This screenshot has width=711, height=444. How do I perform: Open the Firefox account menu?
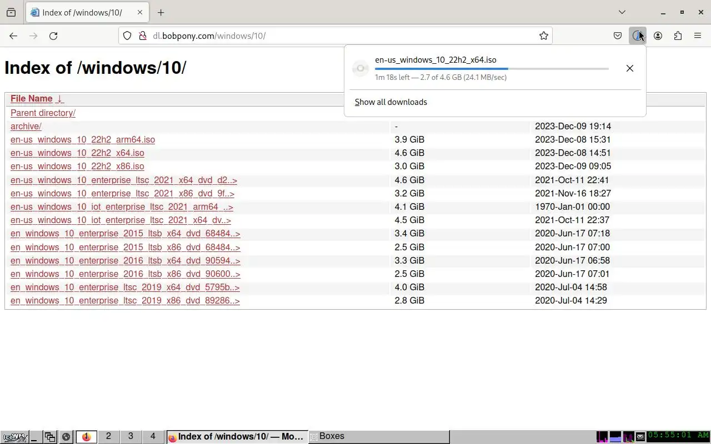(658, 36)
